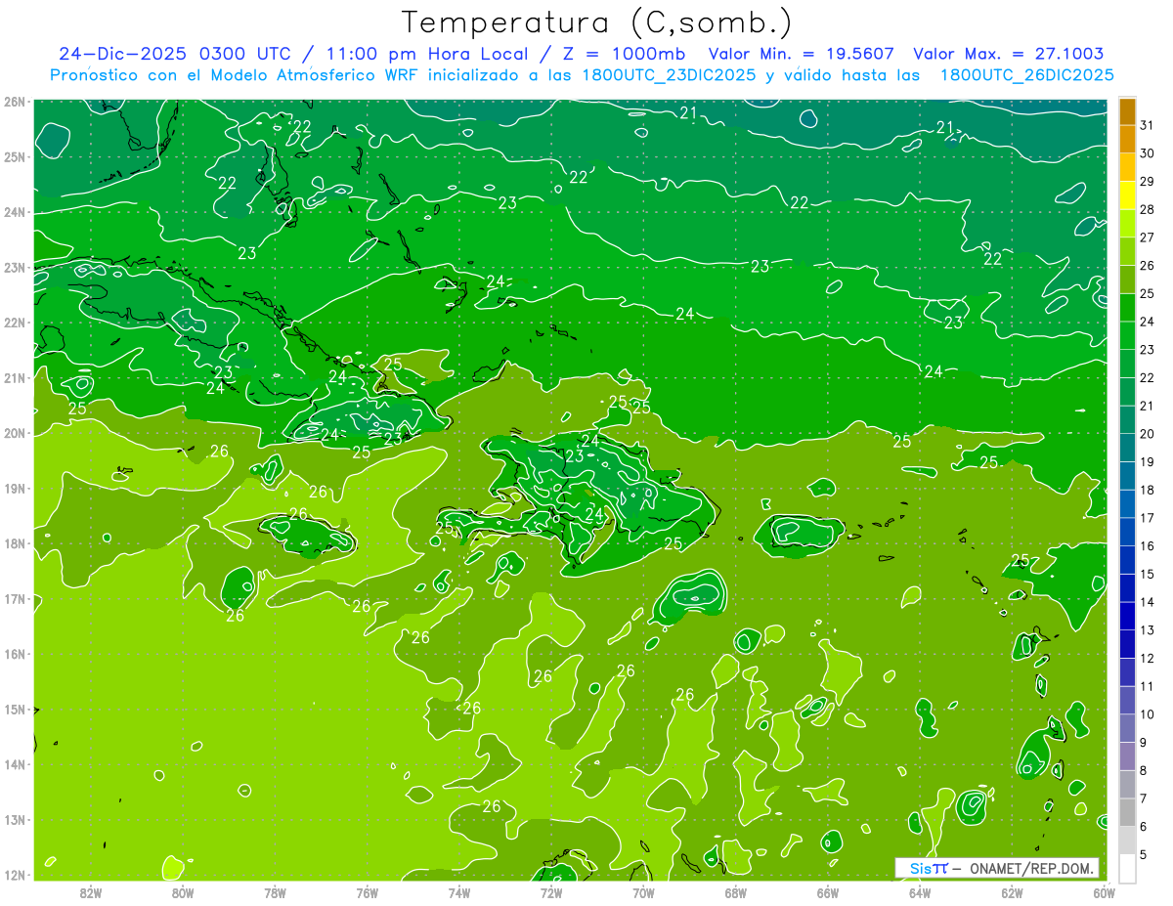This screenshot has height=906, width=1173.
Task: Click the title "Temperatura (C,somb.)"
Action: [x=597, y=22]
